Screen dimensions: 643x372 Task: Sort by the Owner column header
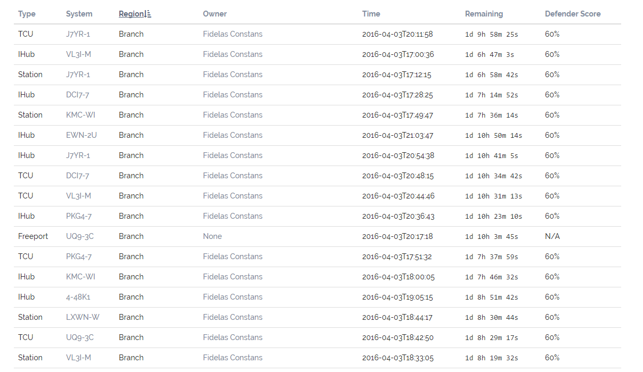pos(215,14)
